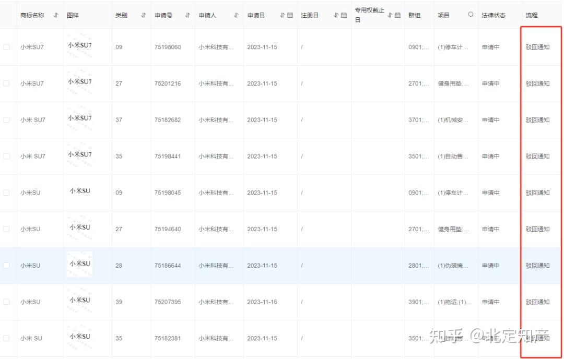Sort by 申请号 column sort icon
The height and width of the screenshot is (359, 564).
[187, 15]
